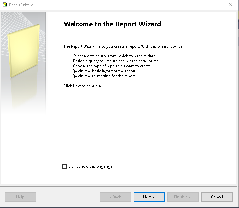Click the "Specify the basic layout" line

103,71
